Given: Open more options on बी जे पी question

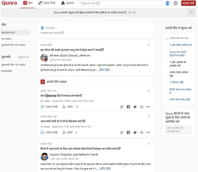Looking at the screenshot, I should point(148,132).
